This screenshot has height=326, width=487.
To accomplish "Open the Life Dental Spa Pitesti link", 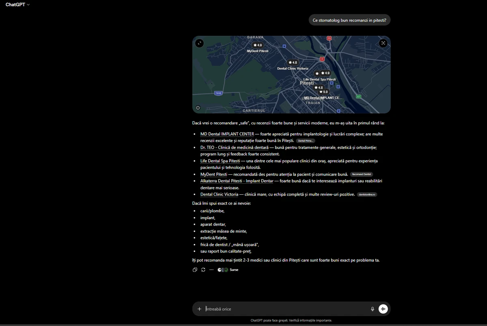I will tap(220, 161).
